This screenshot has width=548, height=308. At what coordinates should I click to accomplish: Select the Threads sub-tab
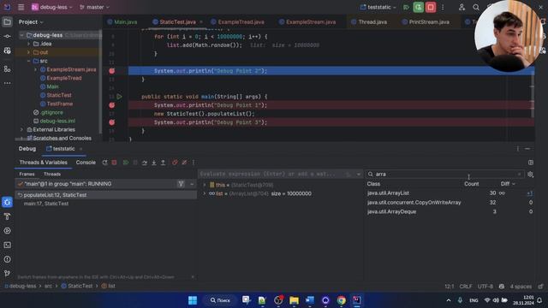52,174
